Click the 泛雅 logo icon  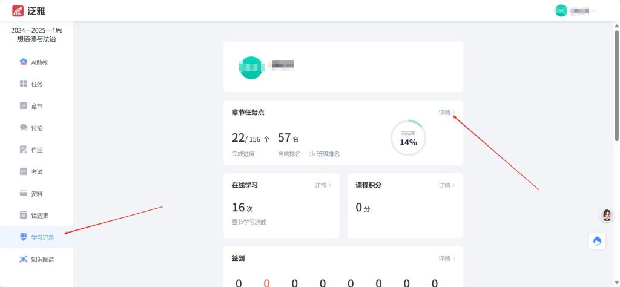point(18,11)
